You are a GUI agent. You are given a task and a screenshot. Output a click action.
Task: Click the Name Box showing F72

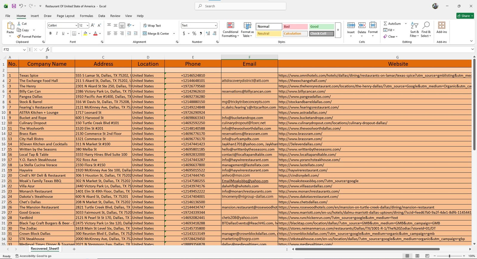(15, 50)
